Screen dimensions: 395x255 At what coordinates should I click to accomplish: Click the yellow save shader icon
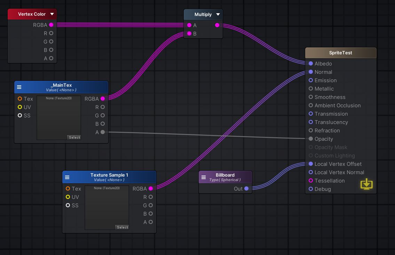(x=366, y=184)
